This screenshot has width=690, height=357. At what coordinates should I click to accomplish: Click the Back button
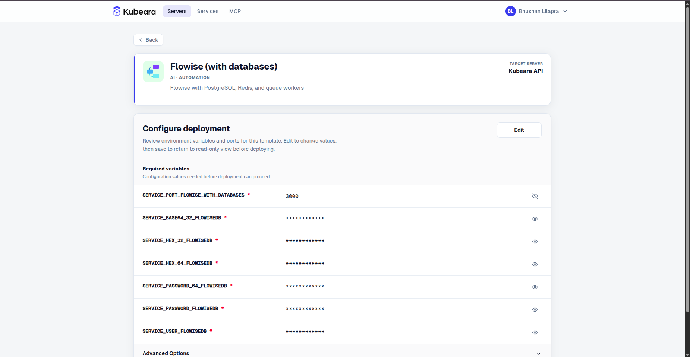[x=148, y=40]
